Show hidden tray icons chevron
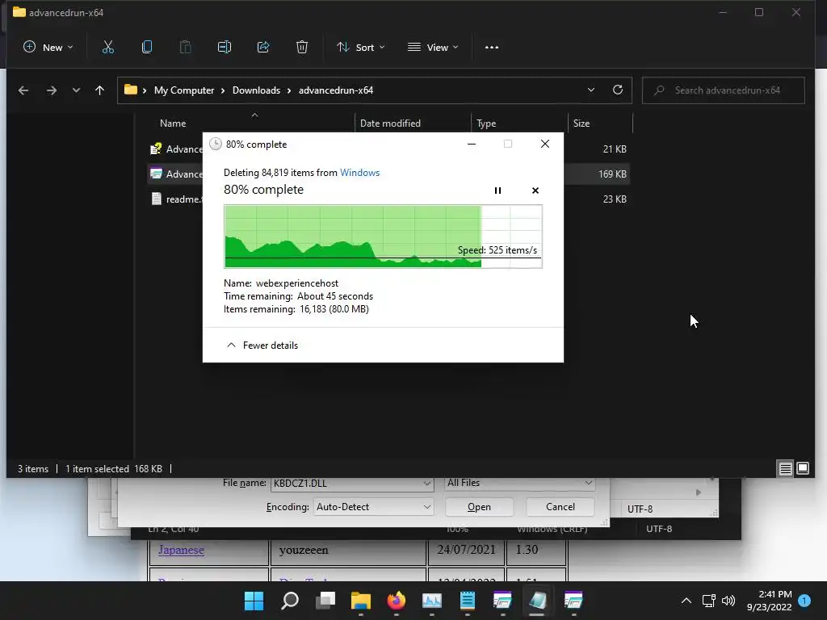The image size is (827, 620). [x=686, y=601]
